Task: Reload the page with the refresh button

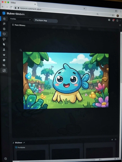Action: [x=11, y=7]
